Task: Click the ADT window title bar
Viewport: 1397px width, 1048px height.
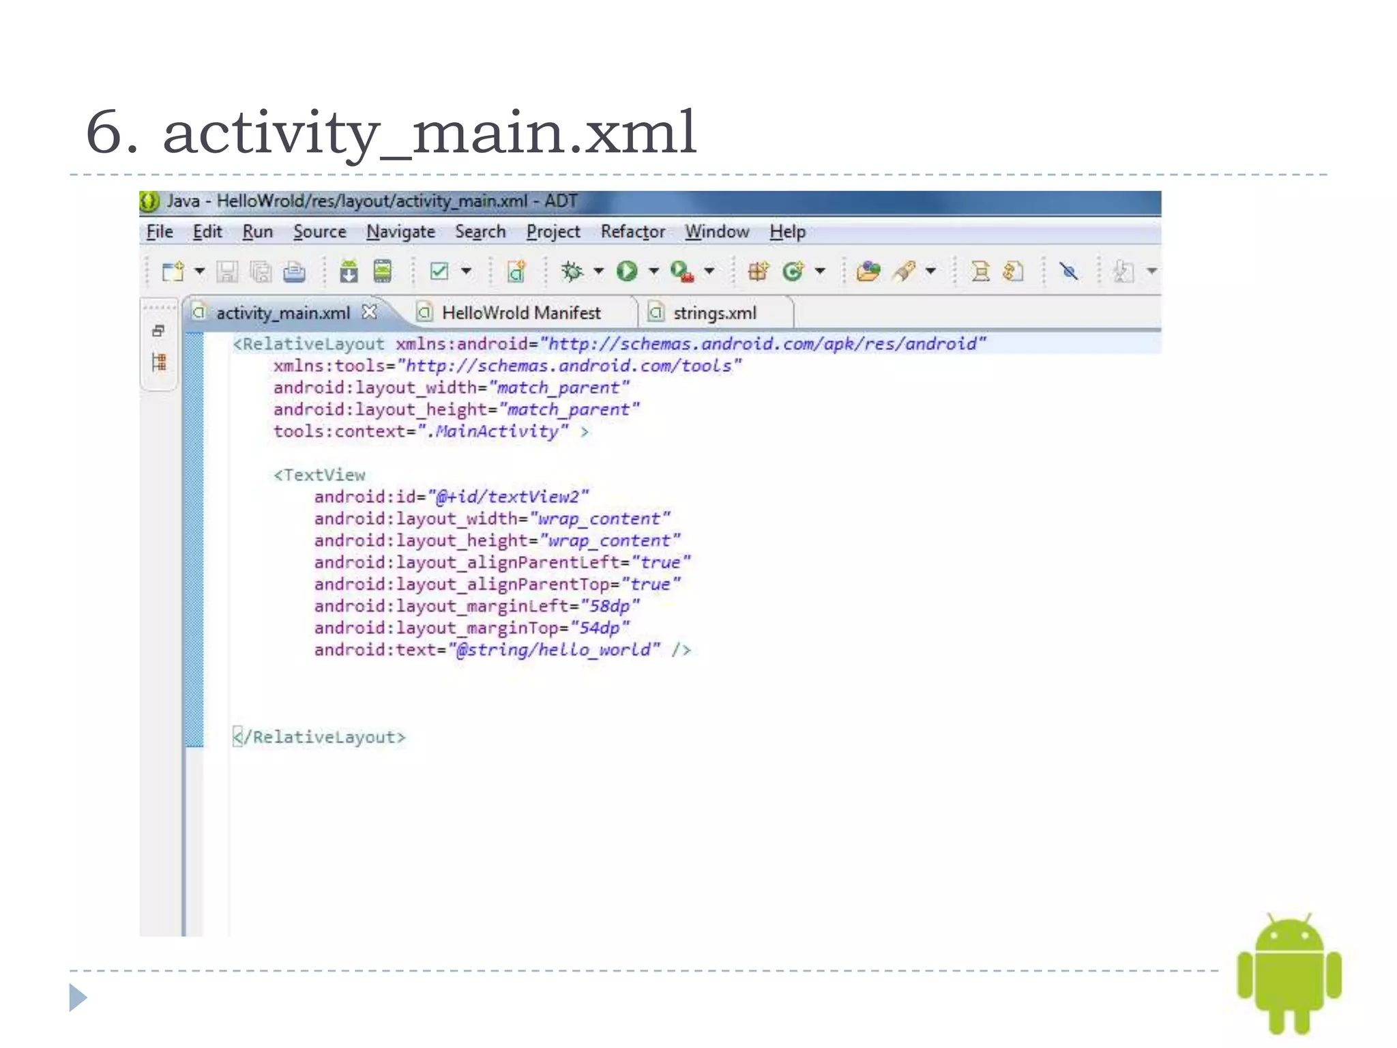Action: point(650,202)
